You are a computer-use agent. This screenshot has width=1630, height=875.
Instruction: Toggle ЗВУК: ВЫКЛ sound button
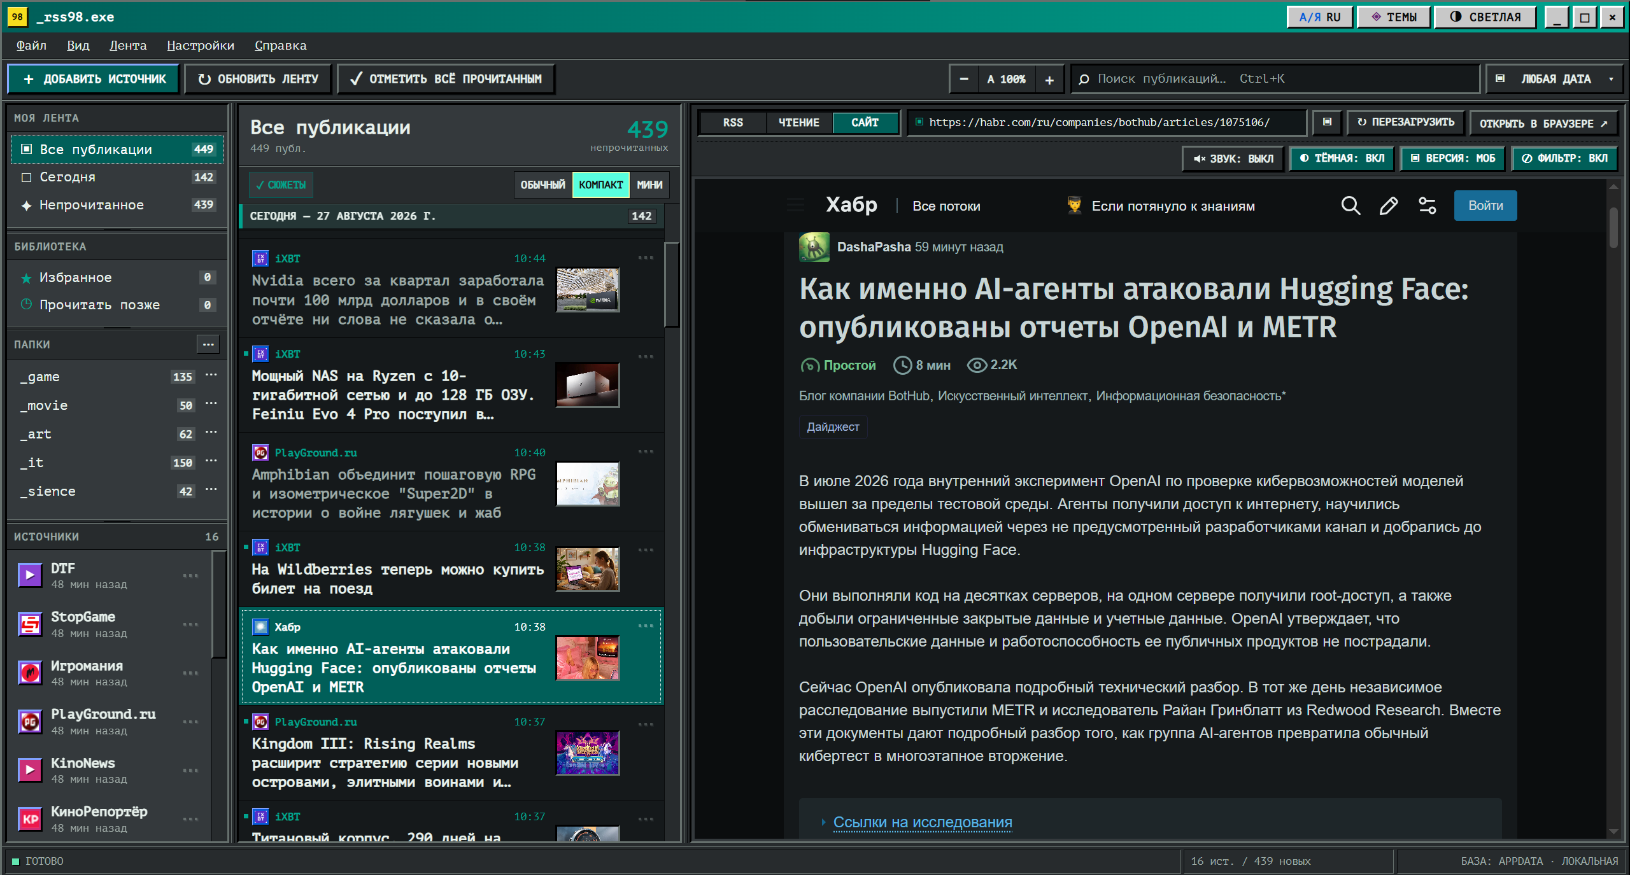pyautogui.click(x=1233, y=158)
